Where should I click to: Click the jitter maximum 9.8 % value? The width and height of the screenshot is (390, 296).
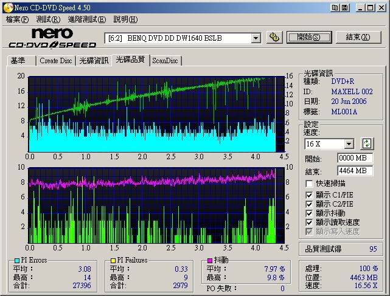276,277
